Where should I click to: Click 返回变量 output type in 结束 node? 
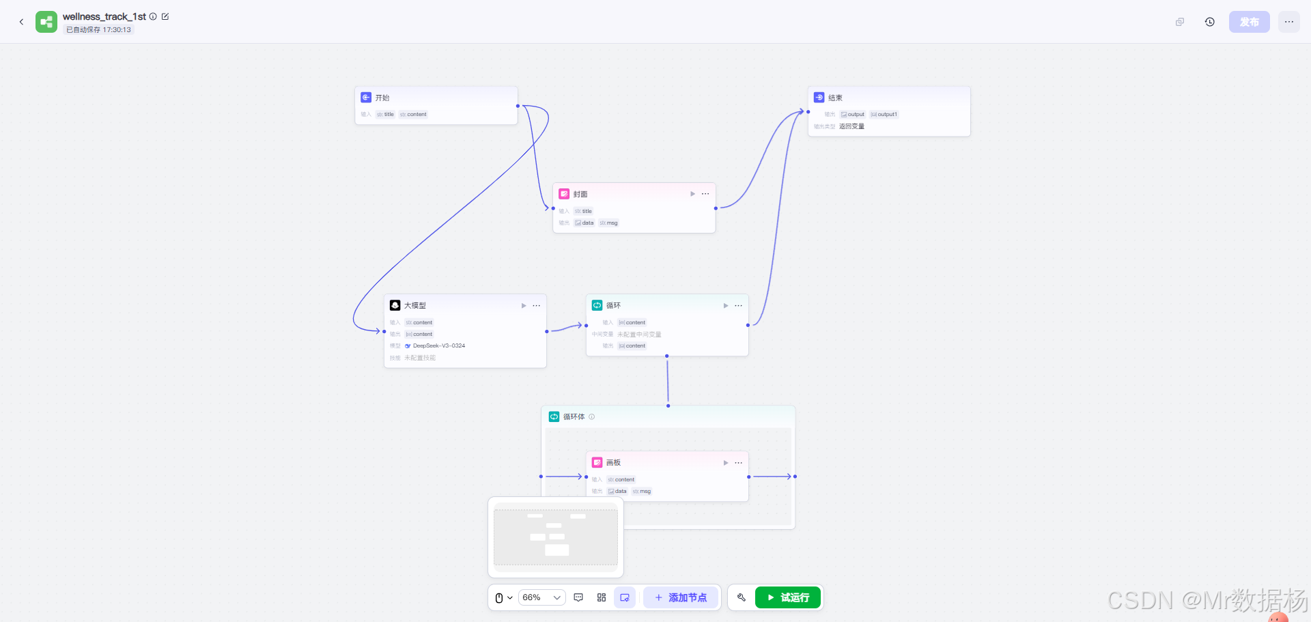851,126
